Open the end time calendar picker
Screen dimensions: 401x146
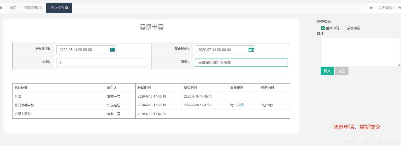[251, 50]
